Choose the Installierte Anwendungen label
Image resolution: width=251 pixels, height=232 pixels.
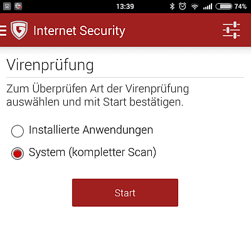91,130
